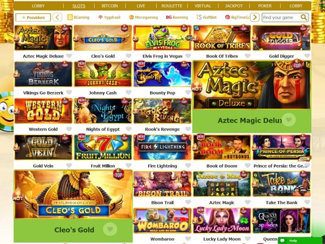Open the Providers filter list

coord(33,17)
